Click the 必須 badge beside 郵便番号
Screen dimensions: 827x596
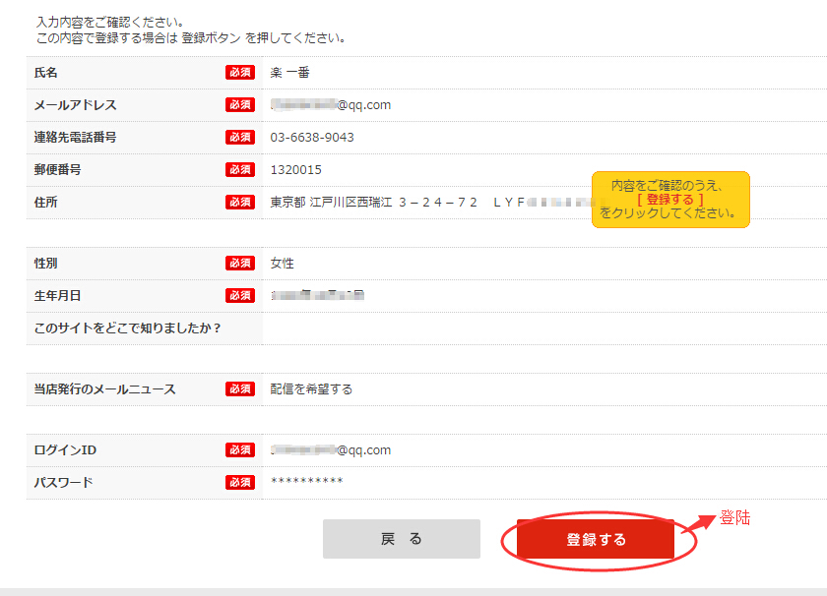tap(240, 170)
